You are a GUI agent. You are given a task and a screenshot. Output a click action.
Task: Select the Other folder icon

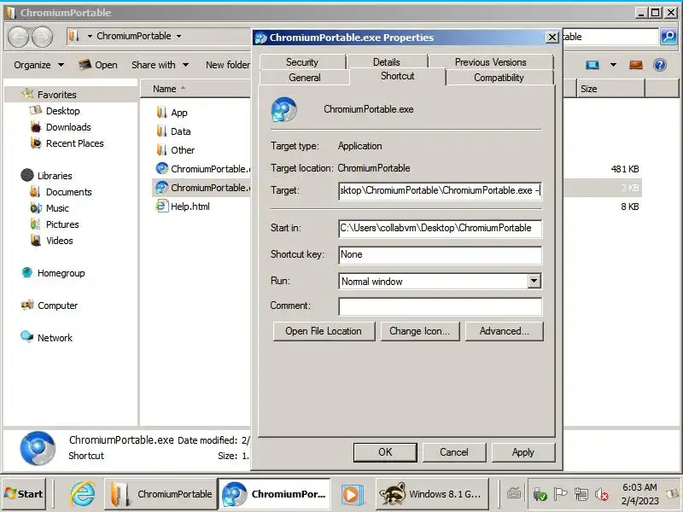click(x=161, y=150)
